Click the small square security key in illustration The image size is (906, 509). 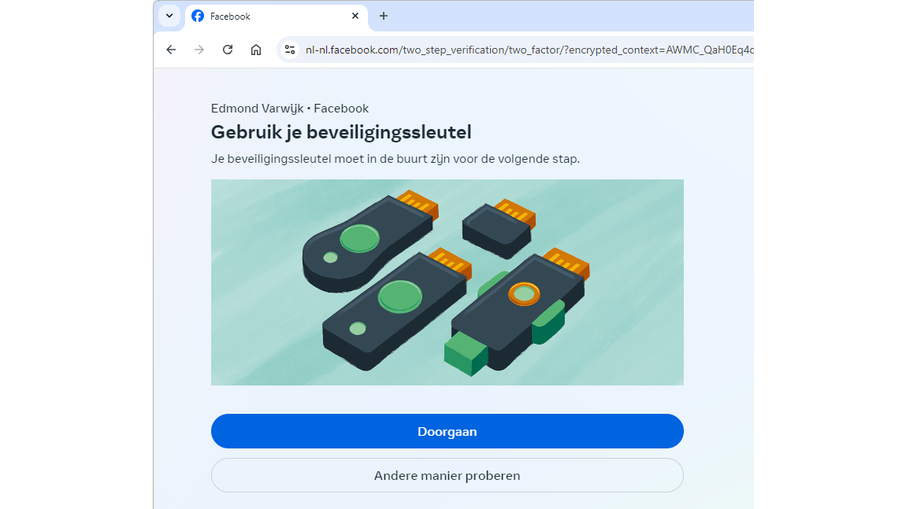click(x=499, y=228)
